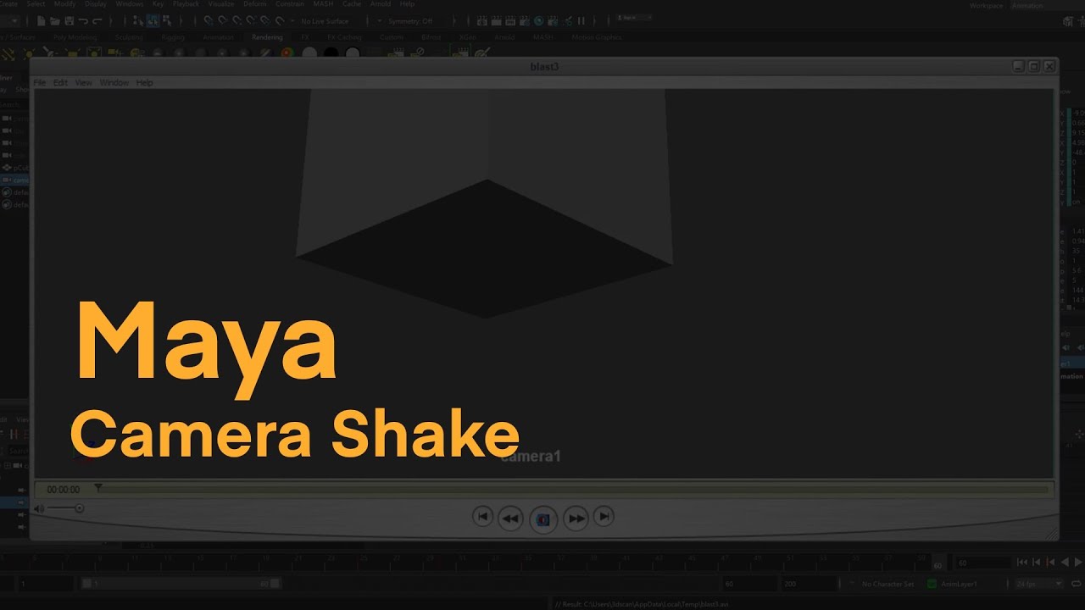Toggle Snap to view planes magnet icon
1085x610 pixels.
click(264, 20)
